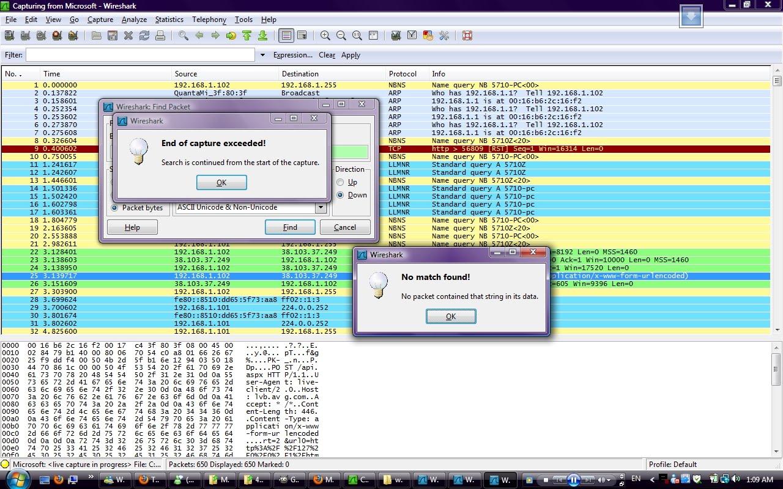The width and height of the screenshot is (783, 489).
Task: Apply the display filter
Action: [x=351, y=55]
